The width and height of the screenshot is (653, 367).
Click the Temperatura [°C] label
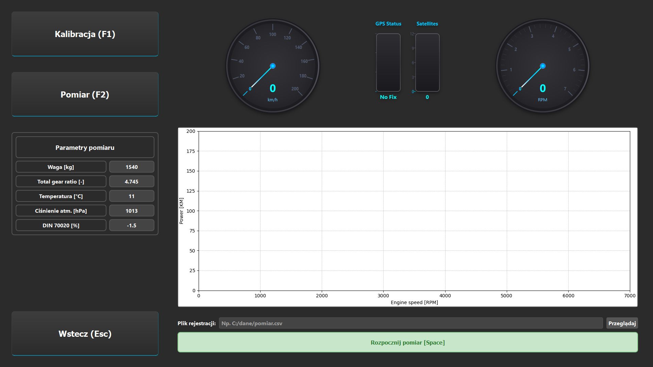[61, 196]
